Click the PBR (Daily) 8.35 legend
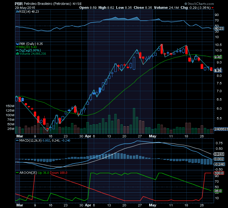The image size is (228, 208). click(31, 44)
